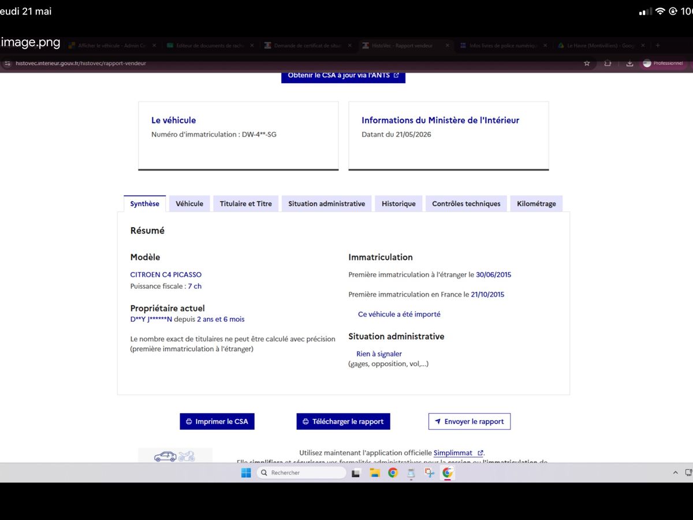Open the Windows Start menu
Screen dimensions: 693x520
(246, 473)
